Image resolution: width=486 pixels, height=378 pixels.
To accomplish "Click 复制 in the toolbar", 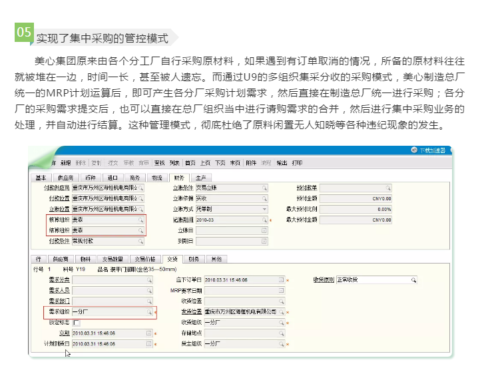I will click(97, 163).
